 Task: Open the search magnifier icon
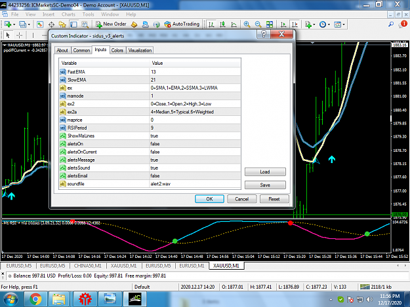click(391, 24)
